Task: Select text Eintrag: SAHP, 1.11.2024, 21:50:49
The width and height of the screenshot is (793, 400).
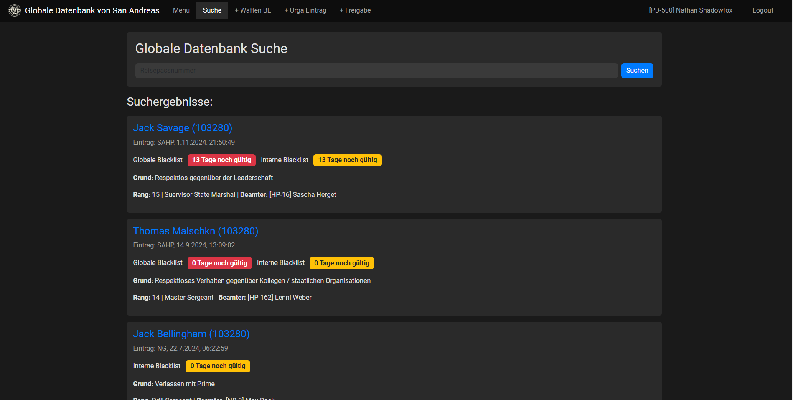Action: (x=184, y=142)
